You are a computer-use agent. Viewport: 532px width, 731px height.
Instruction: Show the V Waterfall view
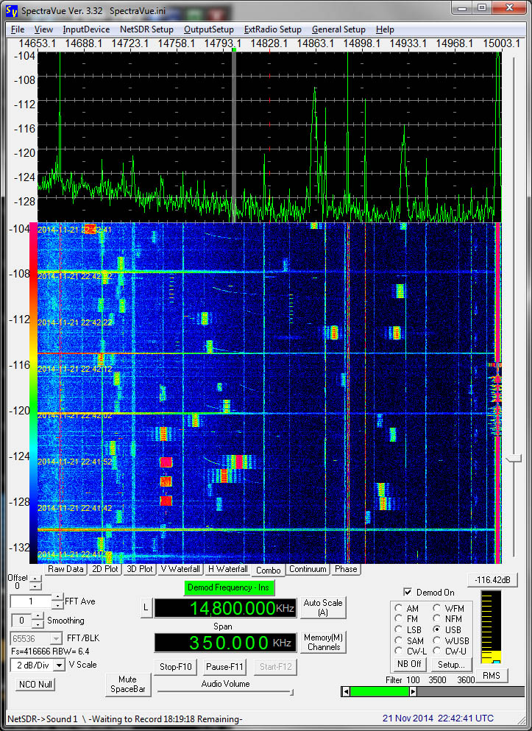[x=180, y=569]
